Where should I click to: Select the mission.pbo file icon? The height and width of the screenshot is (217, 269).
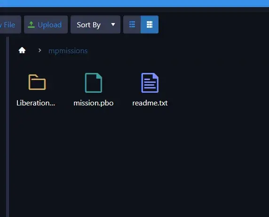click(94, 83)
